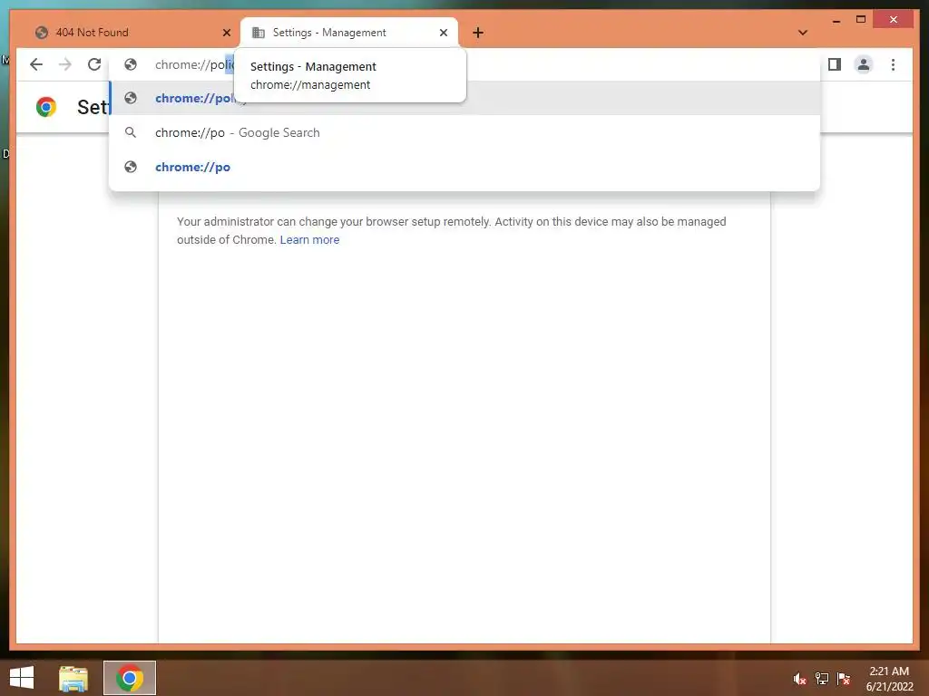Screen dimensions: 929x696
Task: Open Chrome's three-dot menu
Action: (x=893, y=64)
